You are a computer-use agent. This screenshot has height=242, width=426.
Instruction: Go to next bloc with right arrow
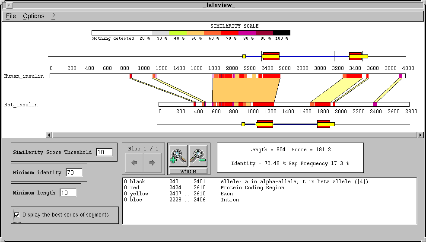click(x=152, y=163)
